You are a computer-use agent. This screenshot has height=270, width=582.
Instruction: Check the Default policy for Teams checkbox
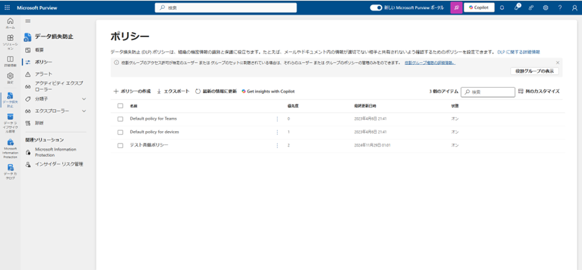pos(120,119)
